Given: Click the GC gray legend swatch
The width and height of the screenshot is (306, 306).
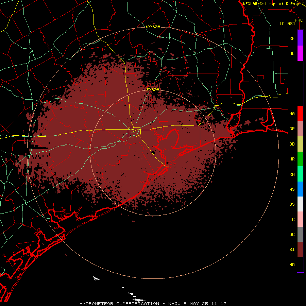Looking at the screenshot, I should [x=300, y=234].
